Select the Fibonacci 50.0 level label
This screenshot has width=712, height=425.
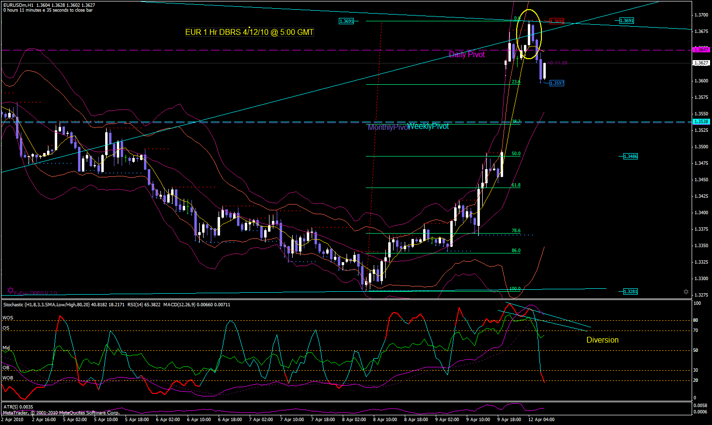pos(516,154)
